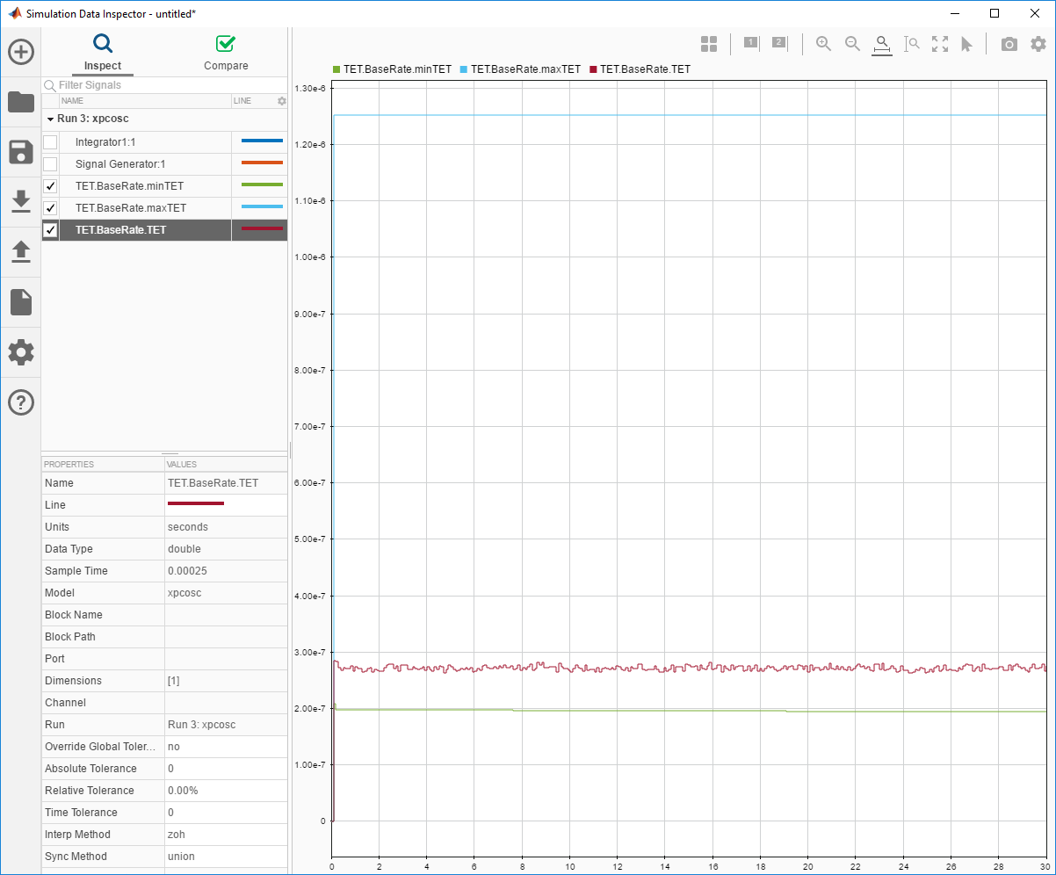This screenshot has width=1056, height=875.
Task: Switch to the Compare tab
Action: 226,53
